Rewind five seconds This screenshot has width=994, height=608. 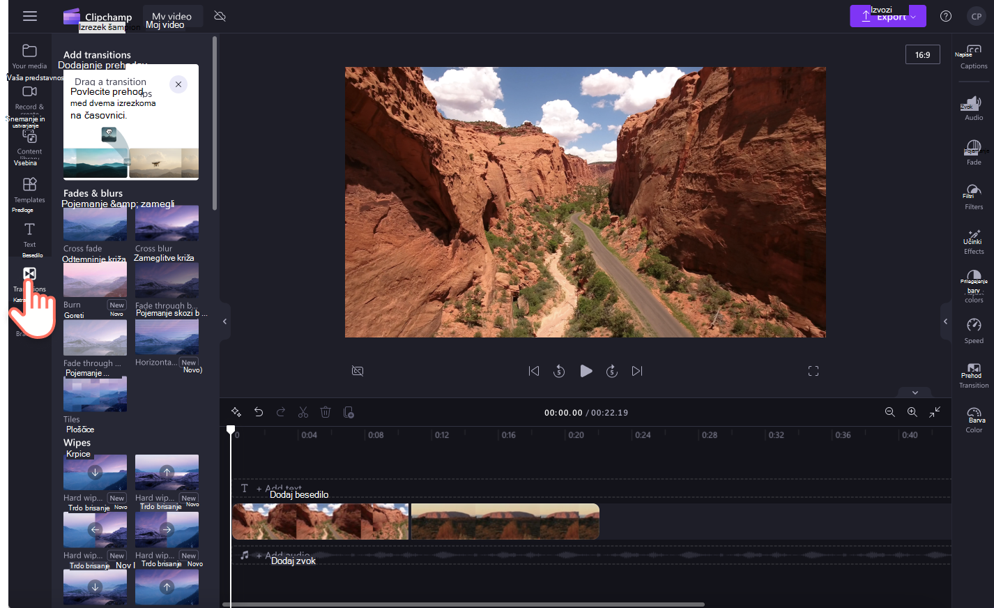[559, 371]
